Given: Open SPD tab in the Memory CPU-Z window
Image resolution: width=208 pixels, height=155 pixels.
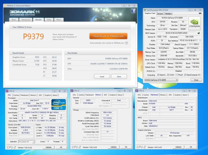Looking at the screenshot, I should click(105, 95).
